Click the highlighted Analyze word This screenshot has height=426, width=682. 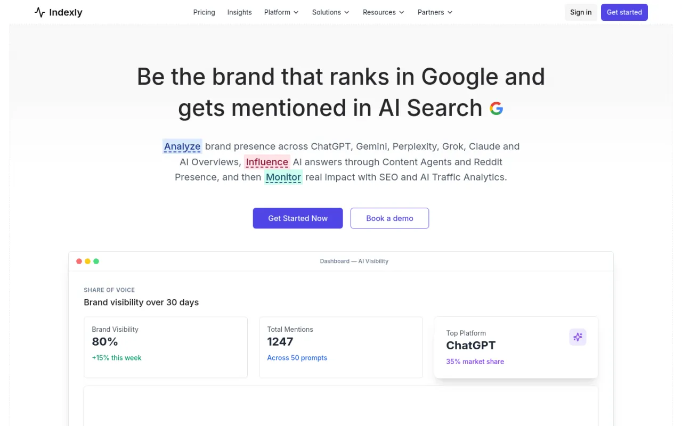[x=182, y=146]
